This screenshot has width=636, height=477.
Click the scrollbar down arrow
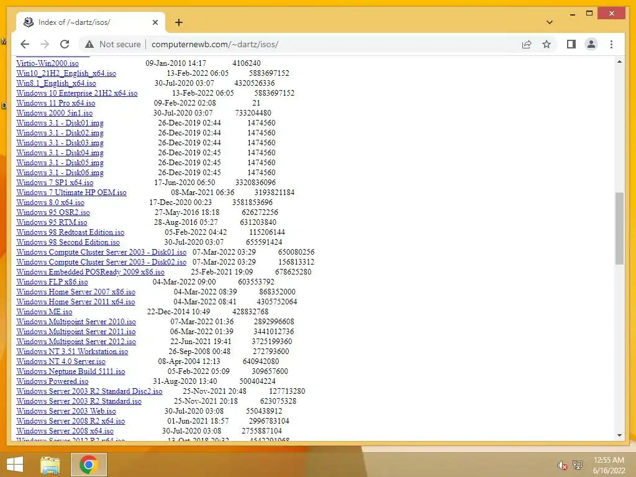(619, 435)
